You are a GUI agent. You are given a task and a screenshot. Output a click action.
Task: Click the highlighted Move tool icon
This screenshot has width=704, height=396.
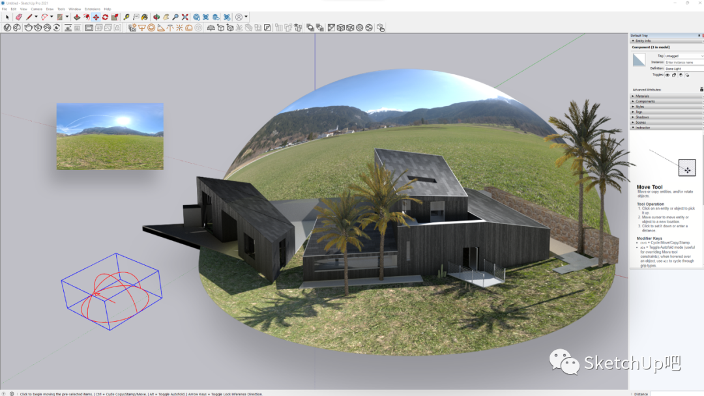(x=96, y=17)
